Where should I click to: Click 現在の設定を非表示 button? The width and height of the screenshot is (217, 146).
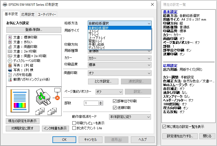pos(23,121)
